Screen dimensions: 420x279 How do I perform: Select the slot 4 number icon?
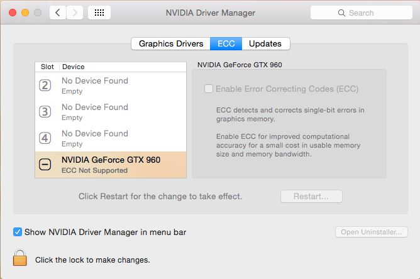click(x=45, y=138)
